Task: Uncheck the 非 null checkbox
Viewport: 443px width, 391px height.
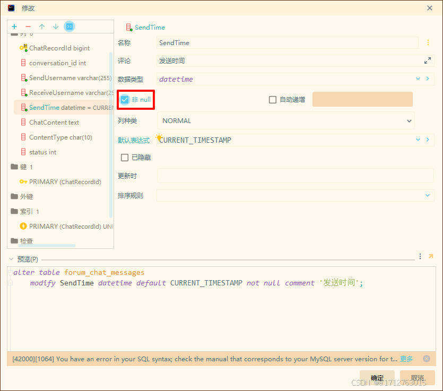Action: [x=124, y=99]
